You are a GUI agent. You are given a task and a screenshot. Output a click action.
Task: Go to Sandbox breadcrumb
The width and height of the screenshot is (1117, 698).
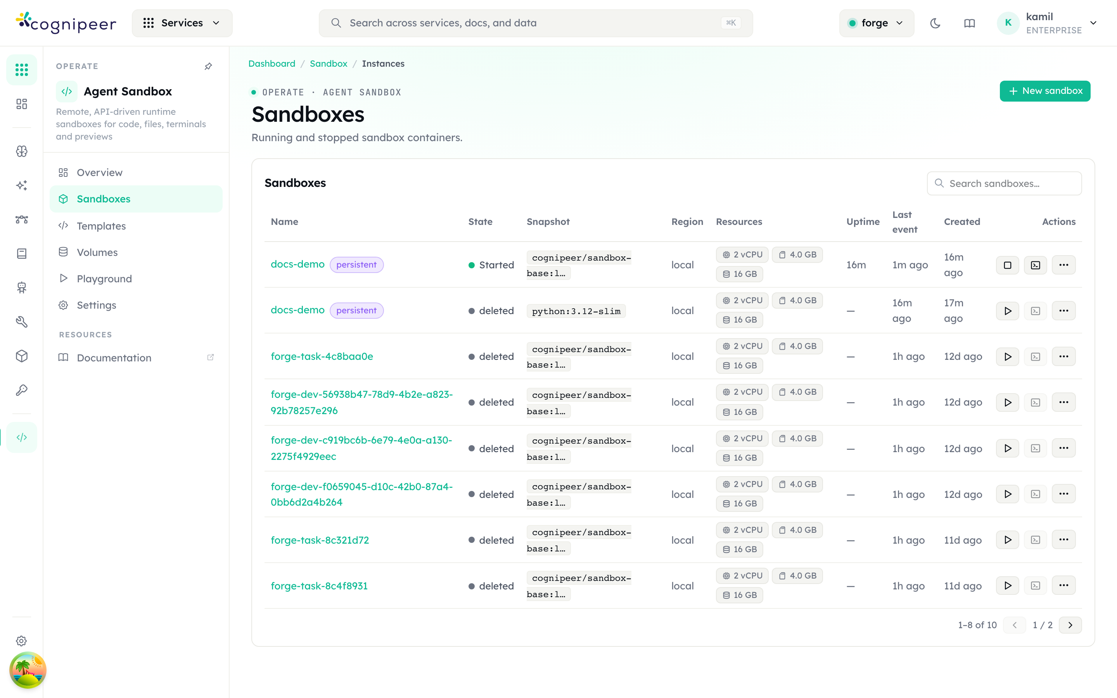coord(328,64)
